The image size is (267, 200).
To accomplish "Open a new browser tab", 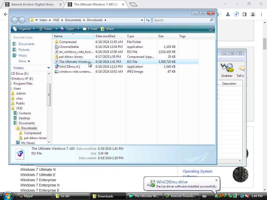I will point(133,4).
